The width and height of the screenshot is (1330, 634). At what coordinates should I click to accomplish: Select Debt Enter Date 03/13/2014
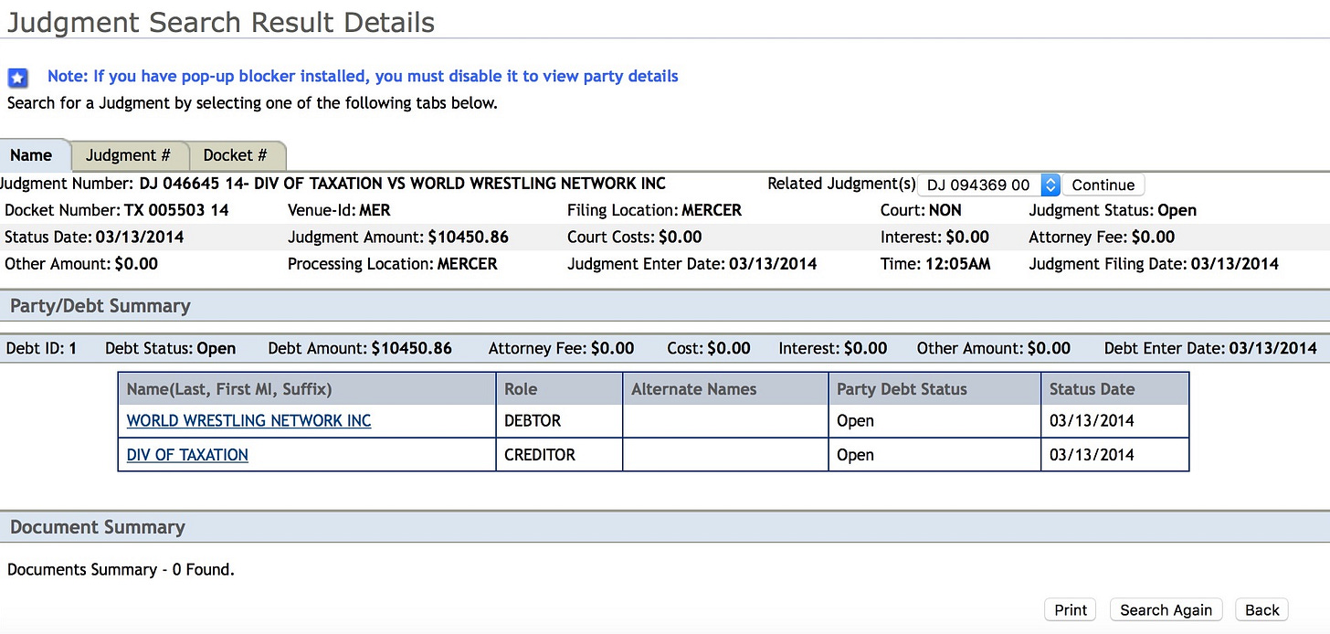1210,348
